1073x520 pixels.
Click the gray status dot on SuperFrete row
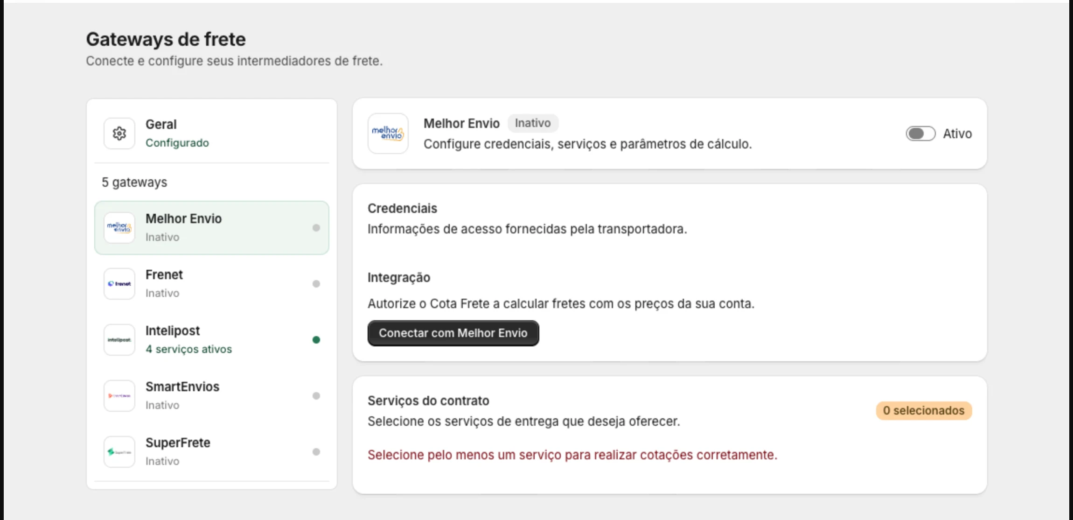(x=316, y=452)
